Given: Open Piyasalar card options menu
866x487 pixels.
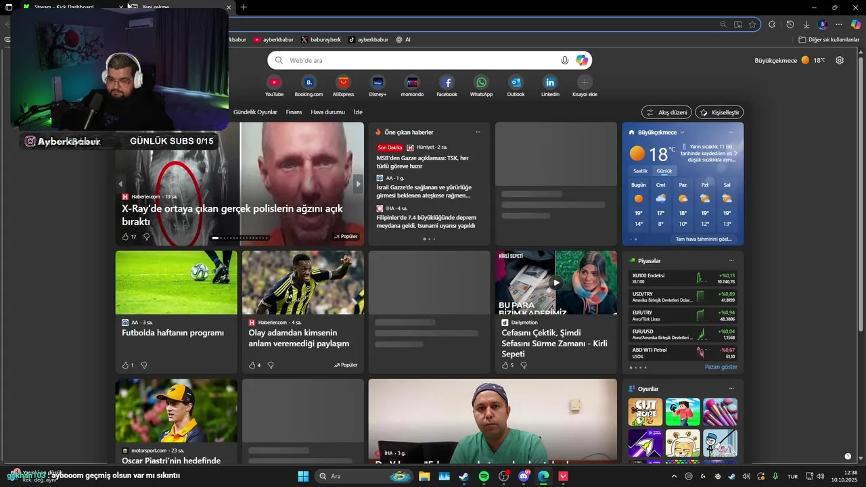Looking at the screenshot, I should 731,260.
